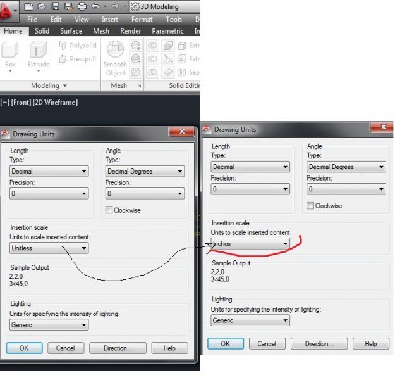
Task: Click the [-] viewport control
Action: click(x=4, y=102)
